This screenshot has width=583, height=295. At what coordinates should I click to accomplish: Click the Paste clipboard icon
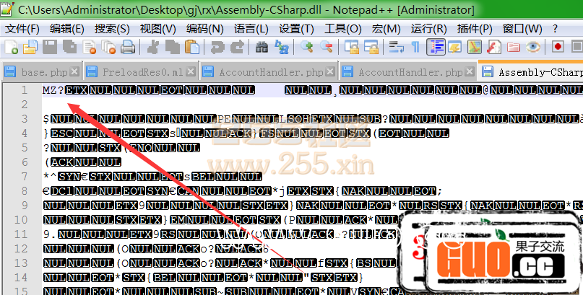192,48
